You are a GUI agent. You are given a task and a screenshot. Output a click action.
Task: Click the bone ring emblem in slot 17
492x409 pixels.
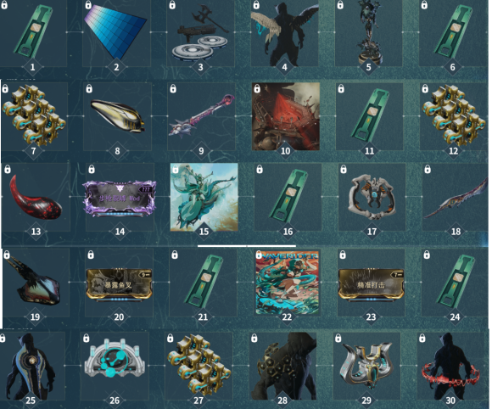pos(372,197)
